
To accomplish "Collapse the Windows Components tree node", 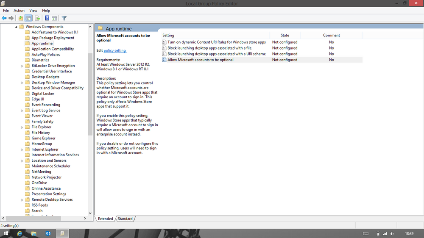I will (x=16, y=27).
